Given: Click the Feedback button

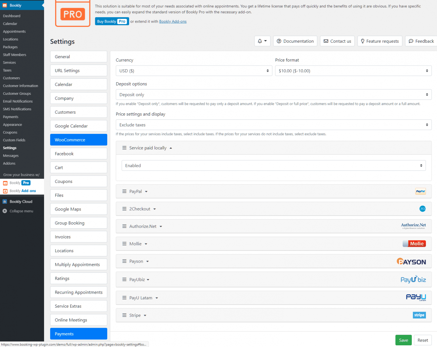Looking at the screenshot, I should [421, 41].
